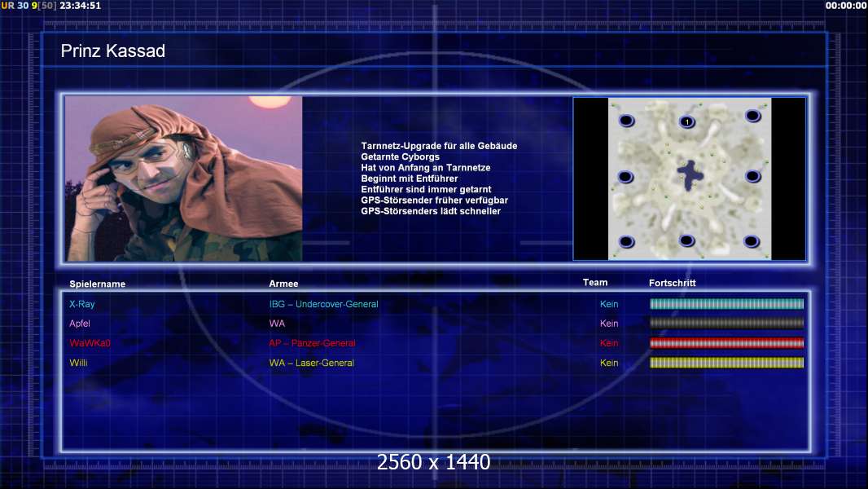Screen dimensions: 868x489
Task: Click start position marker labeled 1 on minimap
Action: [x=686, y=122]
